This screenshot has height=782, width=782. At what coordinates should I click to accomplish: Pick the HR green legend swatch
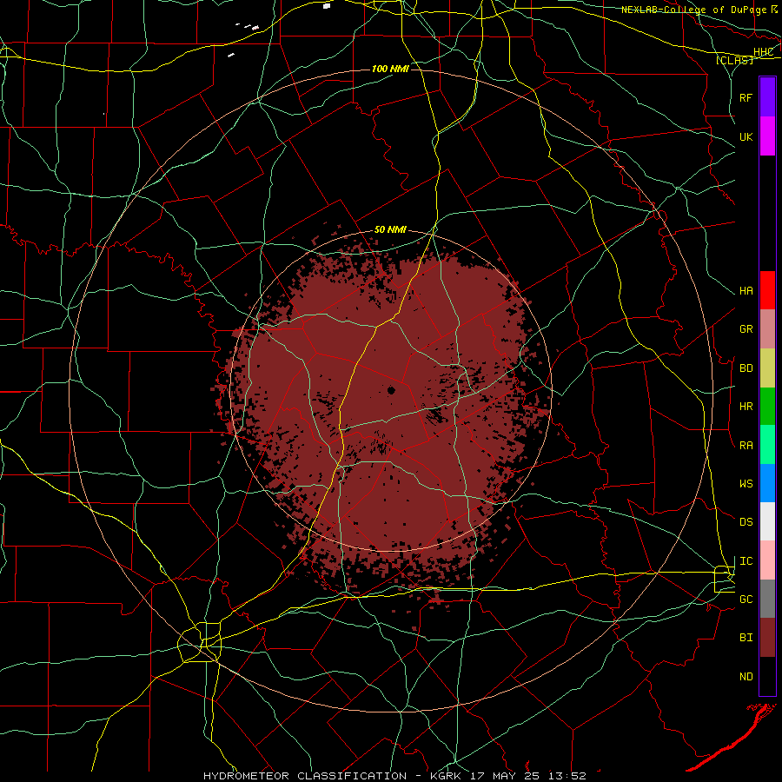(767, 407)
